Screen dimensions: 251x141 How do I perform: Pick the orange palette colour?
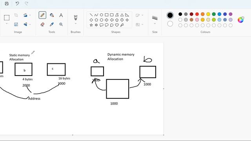pos(203,14)
